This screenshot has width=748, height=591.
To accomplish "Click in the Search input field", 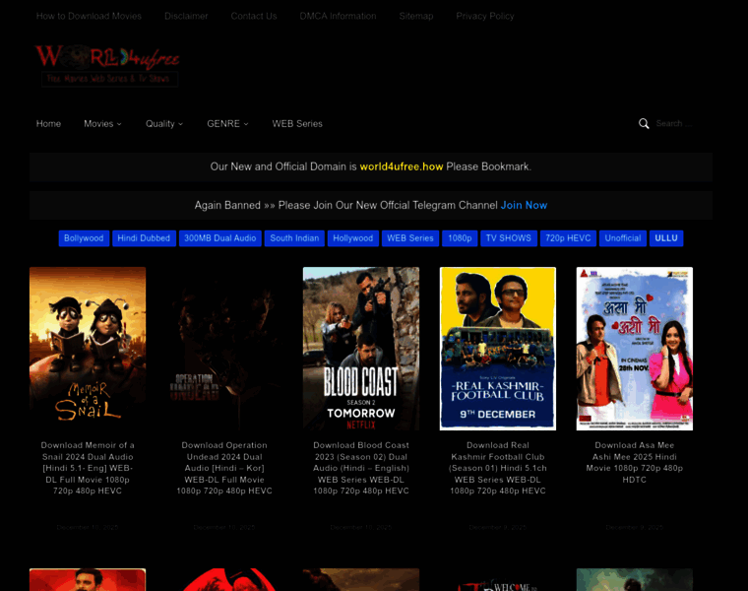I will point(682,124).
